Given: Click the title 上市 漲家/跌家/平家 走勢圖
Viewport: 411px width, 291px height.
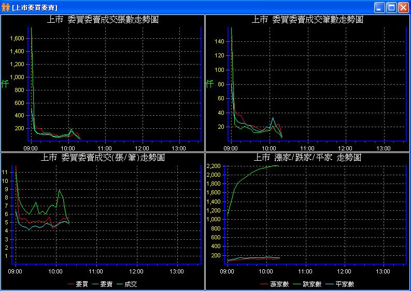Looking at the screenshot, I should click(x=307, y=158).
